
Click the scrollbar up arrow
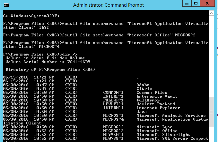coord(212,14)
